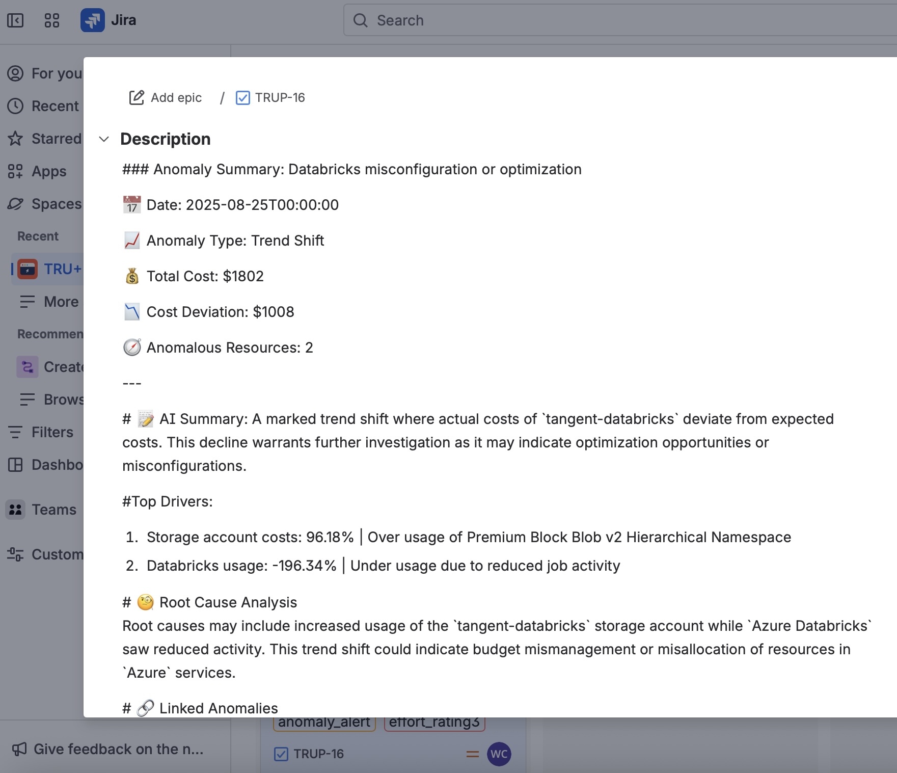Click the Root Cause Analysis heading
This screenshot has width=897, height=773.
[x=210, y=602]
